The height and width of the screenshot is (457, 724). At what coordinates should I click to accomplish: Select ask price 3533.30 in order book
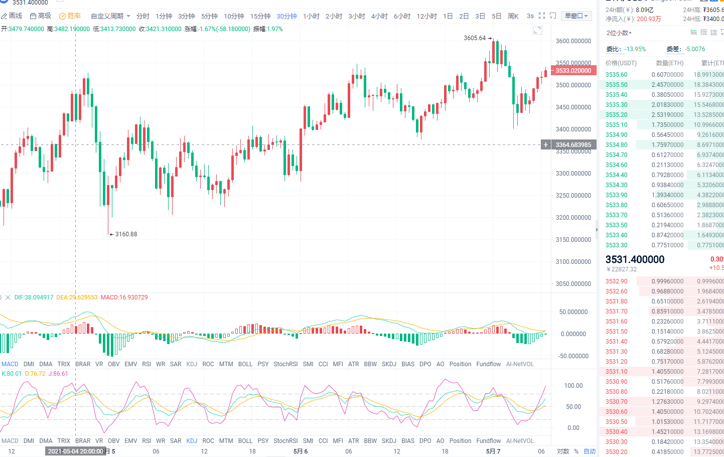coord(616,245)
